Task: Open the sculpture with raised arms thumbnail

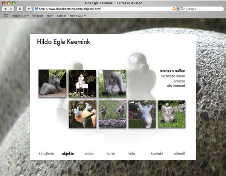Action: (x=142, y=114)
